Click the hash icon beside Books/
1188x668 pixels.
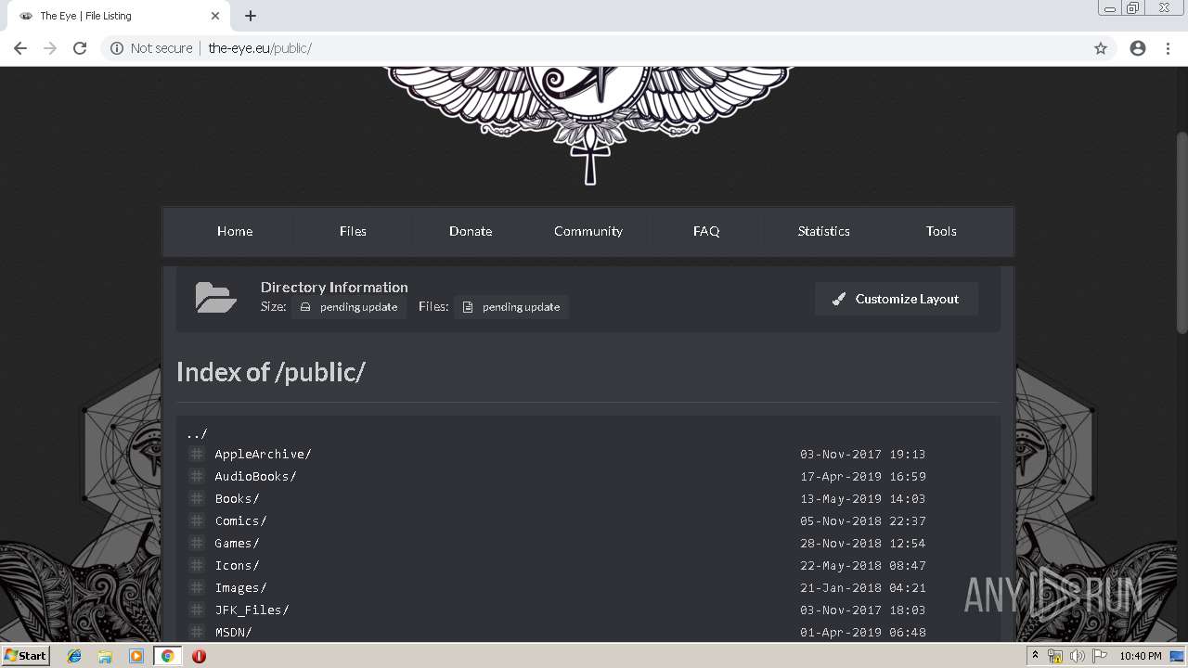coord(197,498)
